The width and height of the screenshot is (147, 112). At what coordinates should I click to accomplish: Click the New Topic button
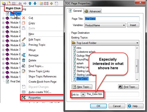pos(82,87)
